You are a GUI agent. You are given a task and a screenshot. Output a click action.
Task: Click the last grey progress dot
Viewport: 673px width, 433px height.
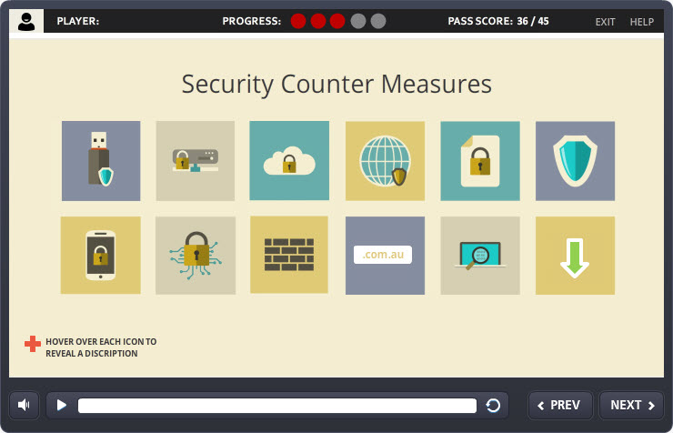(378, 21)
